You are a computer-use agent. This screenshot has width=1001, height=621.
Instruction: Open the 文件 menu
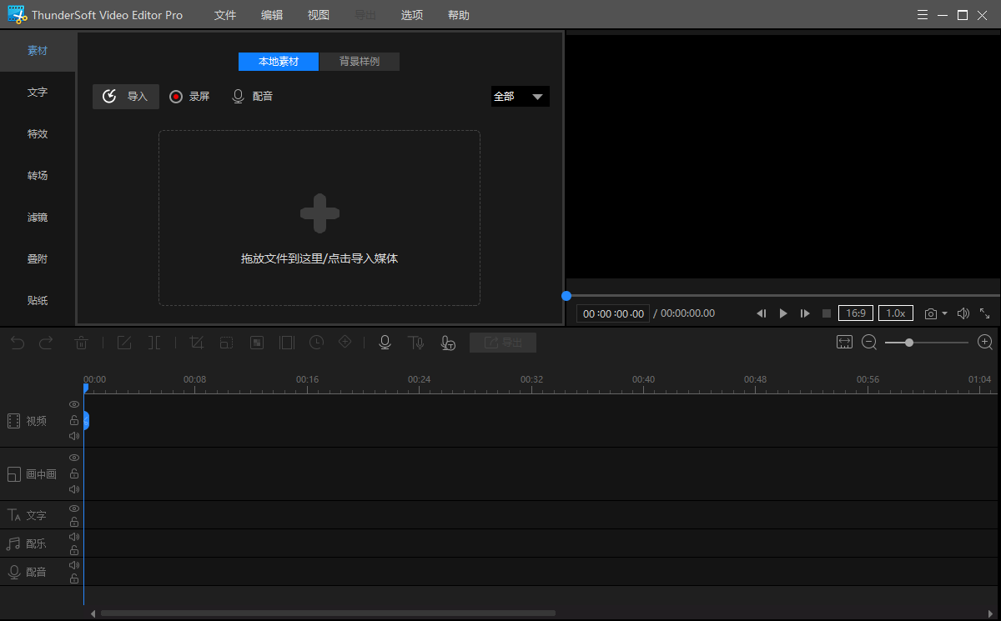[x=225, y=15]
